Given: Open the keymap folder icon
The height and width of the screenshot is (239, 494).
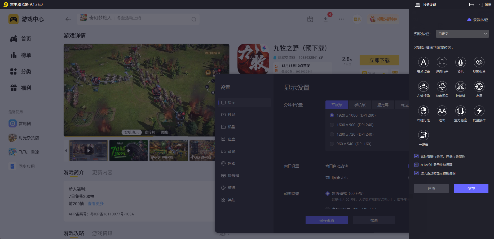Looking at the screenshot, I should point(471,5).
